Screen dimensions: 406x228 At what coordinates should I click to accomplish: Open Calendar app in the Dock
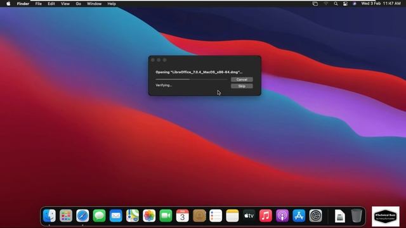coord(182,215)
